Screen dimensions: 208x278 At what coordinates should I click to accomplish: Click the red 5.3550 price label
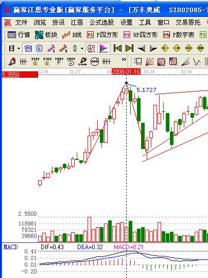[20, 75]
